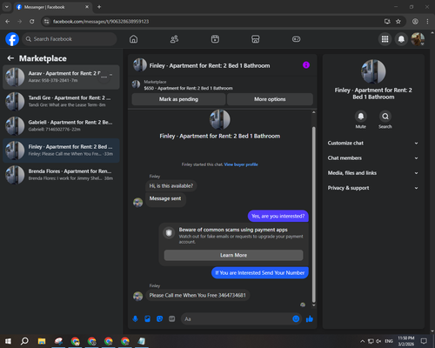Viewport: 435px width, 348px height.
Task: Open Finley's large avatar in chat
Action: tap(220, 119)
